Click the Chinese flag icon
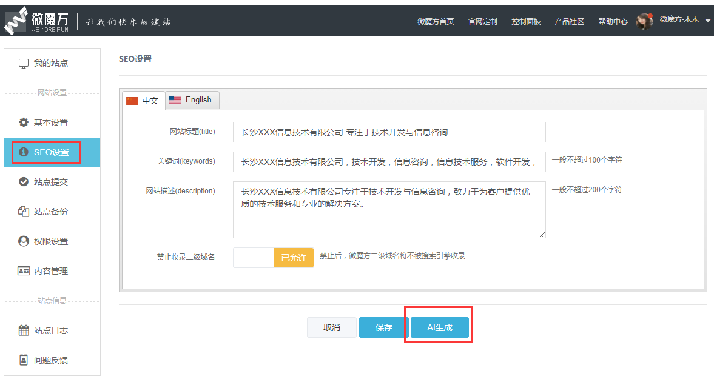This screenshot has height=382, width=714. pos(132,101)
